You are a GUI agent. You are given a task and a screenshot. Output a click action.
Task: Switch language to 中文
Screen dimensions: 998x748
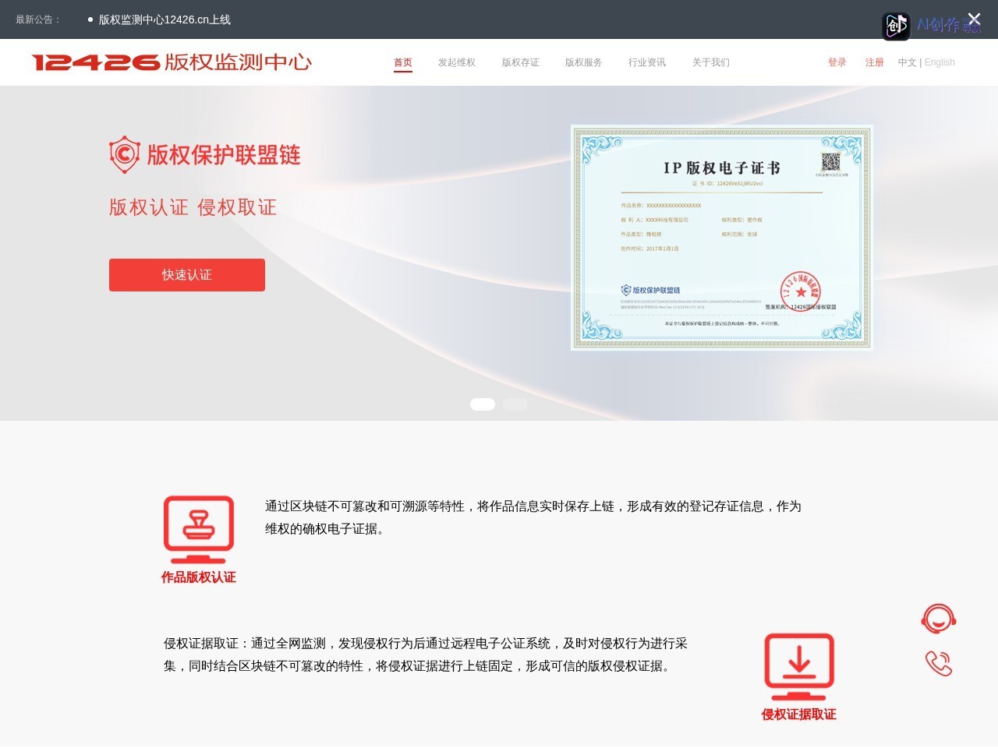point(907,62)
